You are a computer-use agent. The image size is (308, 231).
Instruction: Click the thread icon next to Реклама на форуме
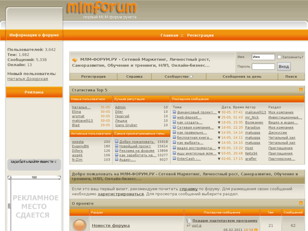[x=117, y=151]
